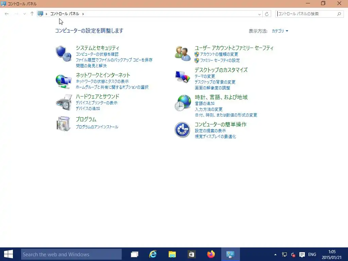Open the Hardware and Sound printer icon

[x=64, y=102]
